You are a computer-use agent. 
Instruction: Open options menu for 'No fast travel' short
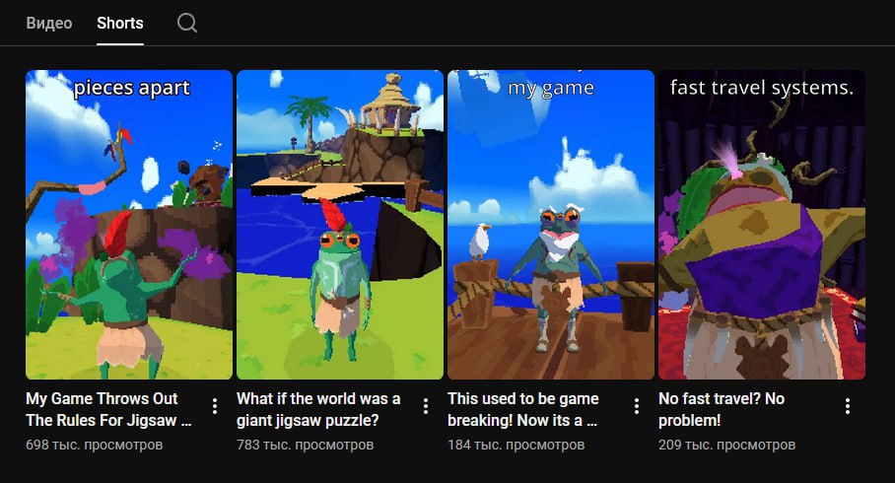848,406
